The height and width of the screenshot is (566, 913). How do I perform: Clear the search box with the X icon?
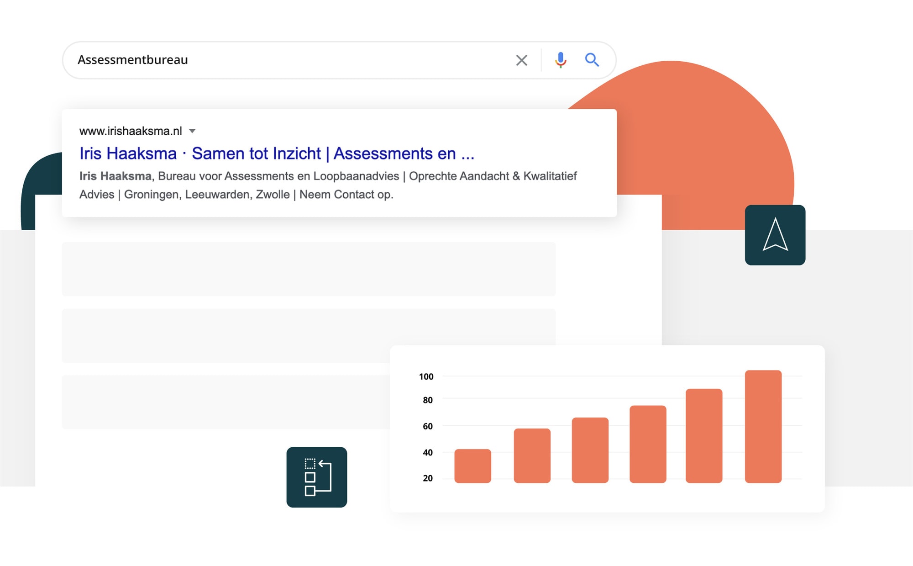(x=521, y=60)
